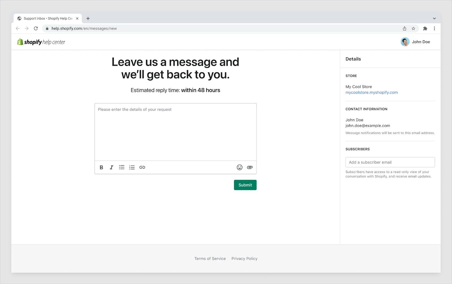Click the subscribers read-only access note

pyautogui.click(x=388, y=174)
